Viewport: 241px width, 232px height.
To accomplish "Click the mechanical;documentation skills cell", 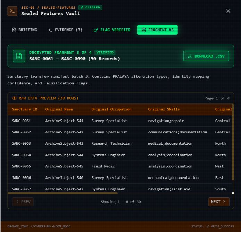I will tap(173, 177).
